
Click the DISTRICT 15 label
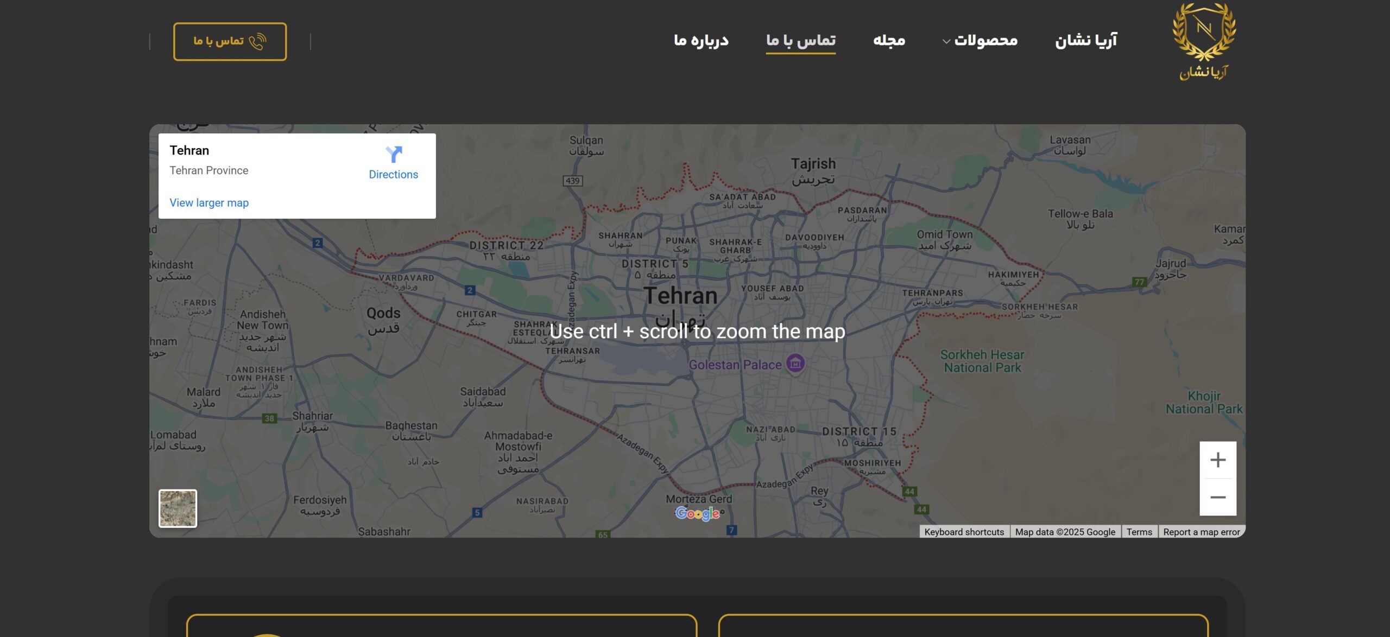tap(859, 437)
